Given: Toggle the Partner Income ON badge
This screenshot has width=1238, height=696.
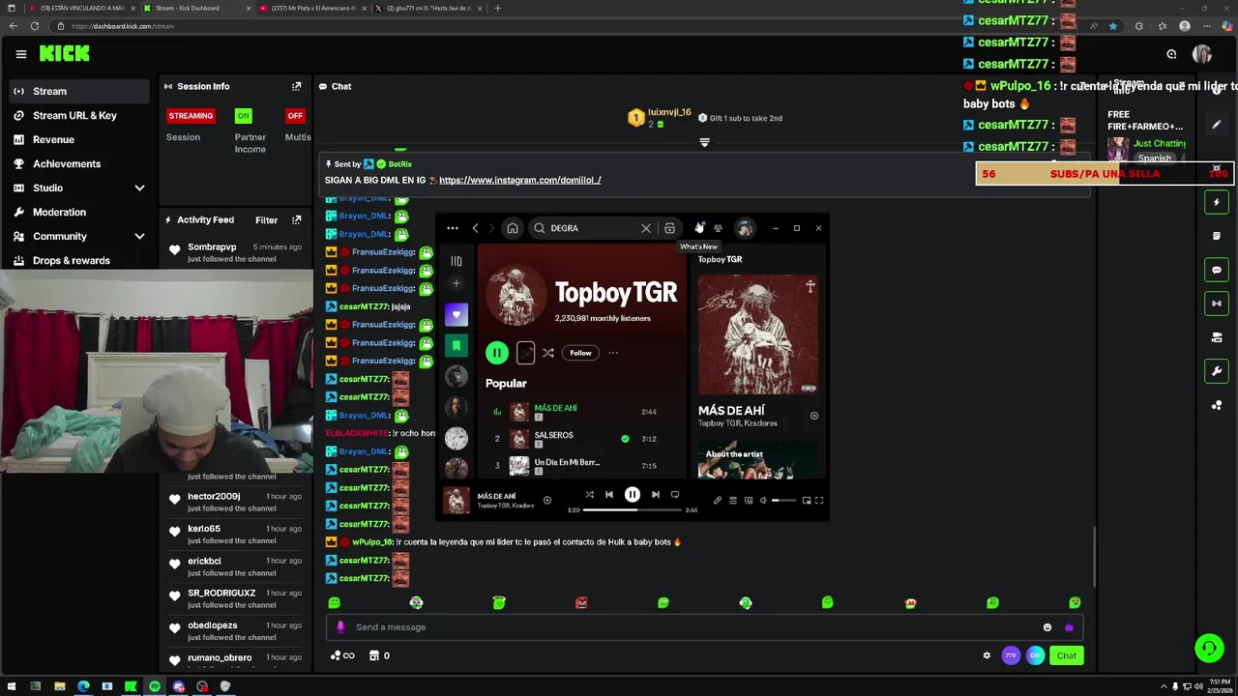Looking at the screenshot, I should coord(243,115).
